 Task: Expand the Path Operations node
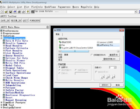pos(4,70)
